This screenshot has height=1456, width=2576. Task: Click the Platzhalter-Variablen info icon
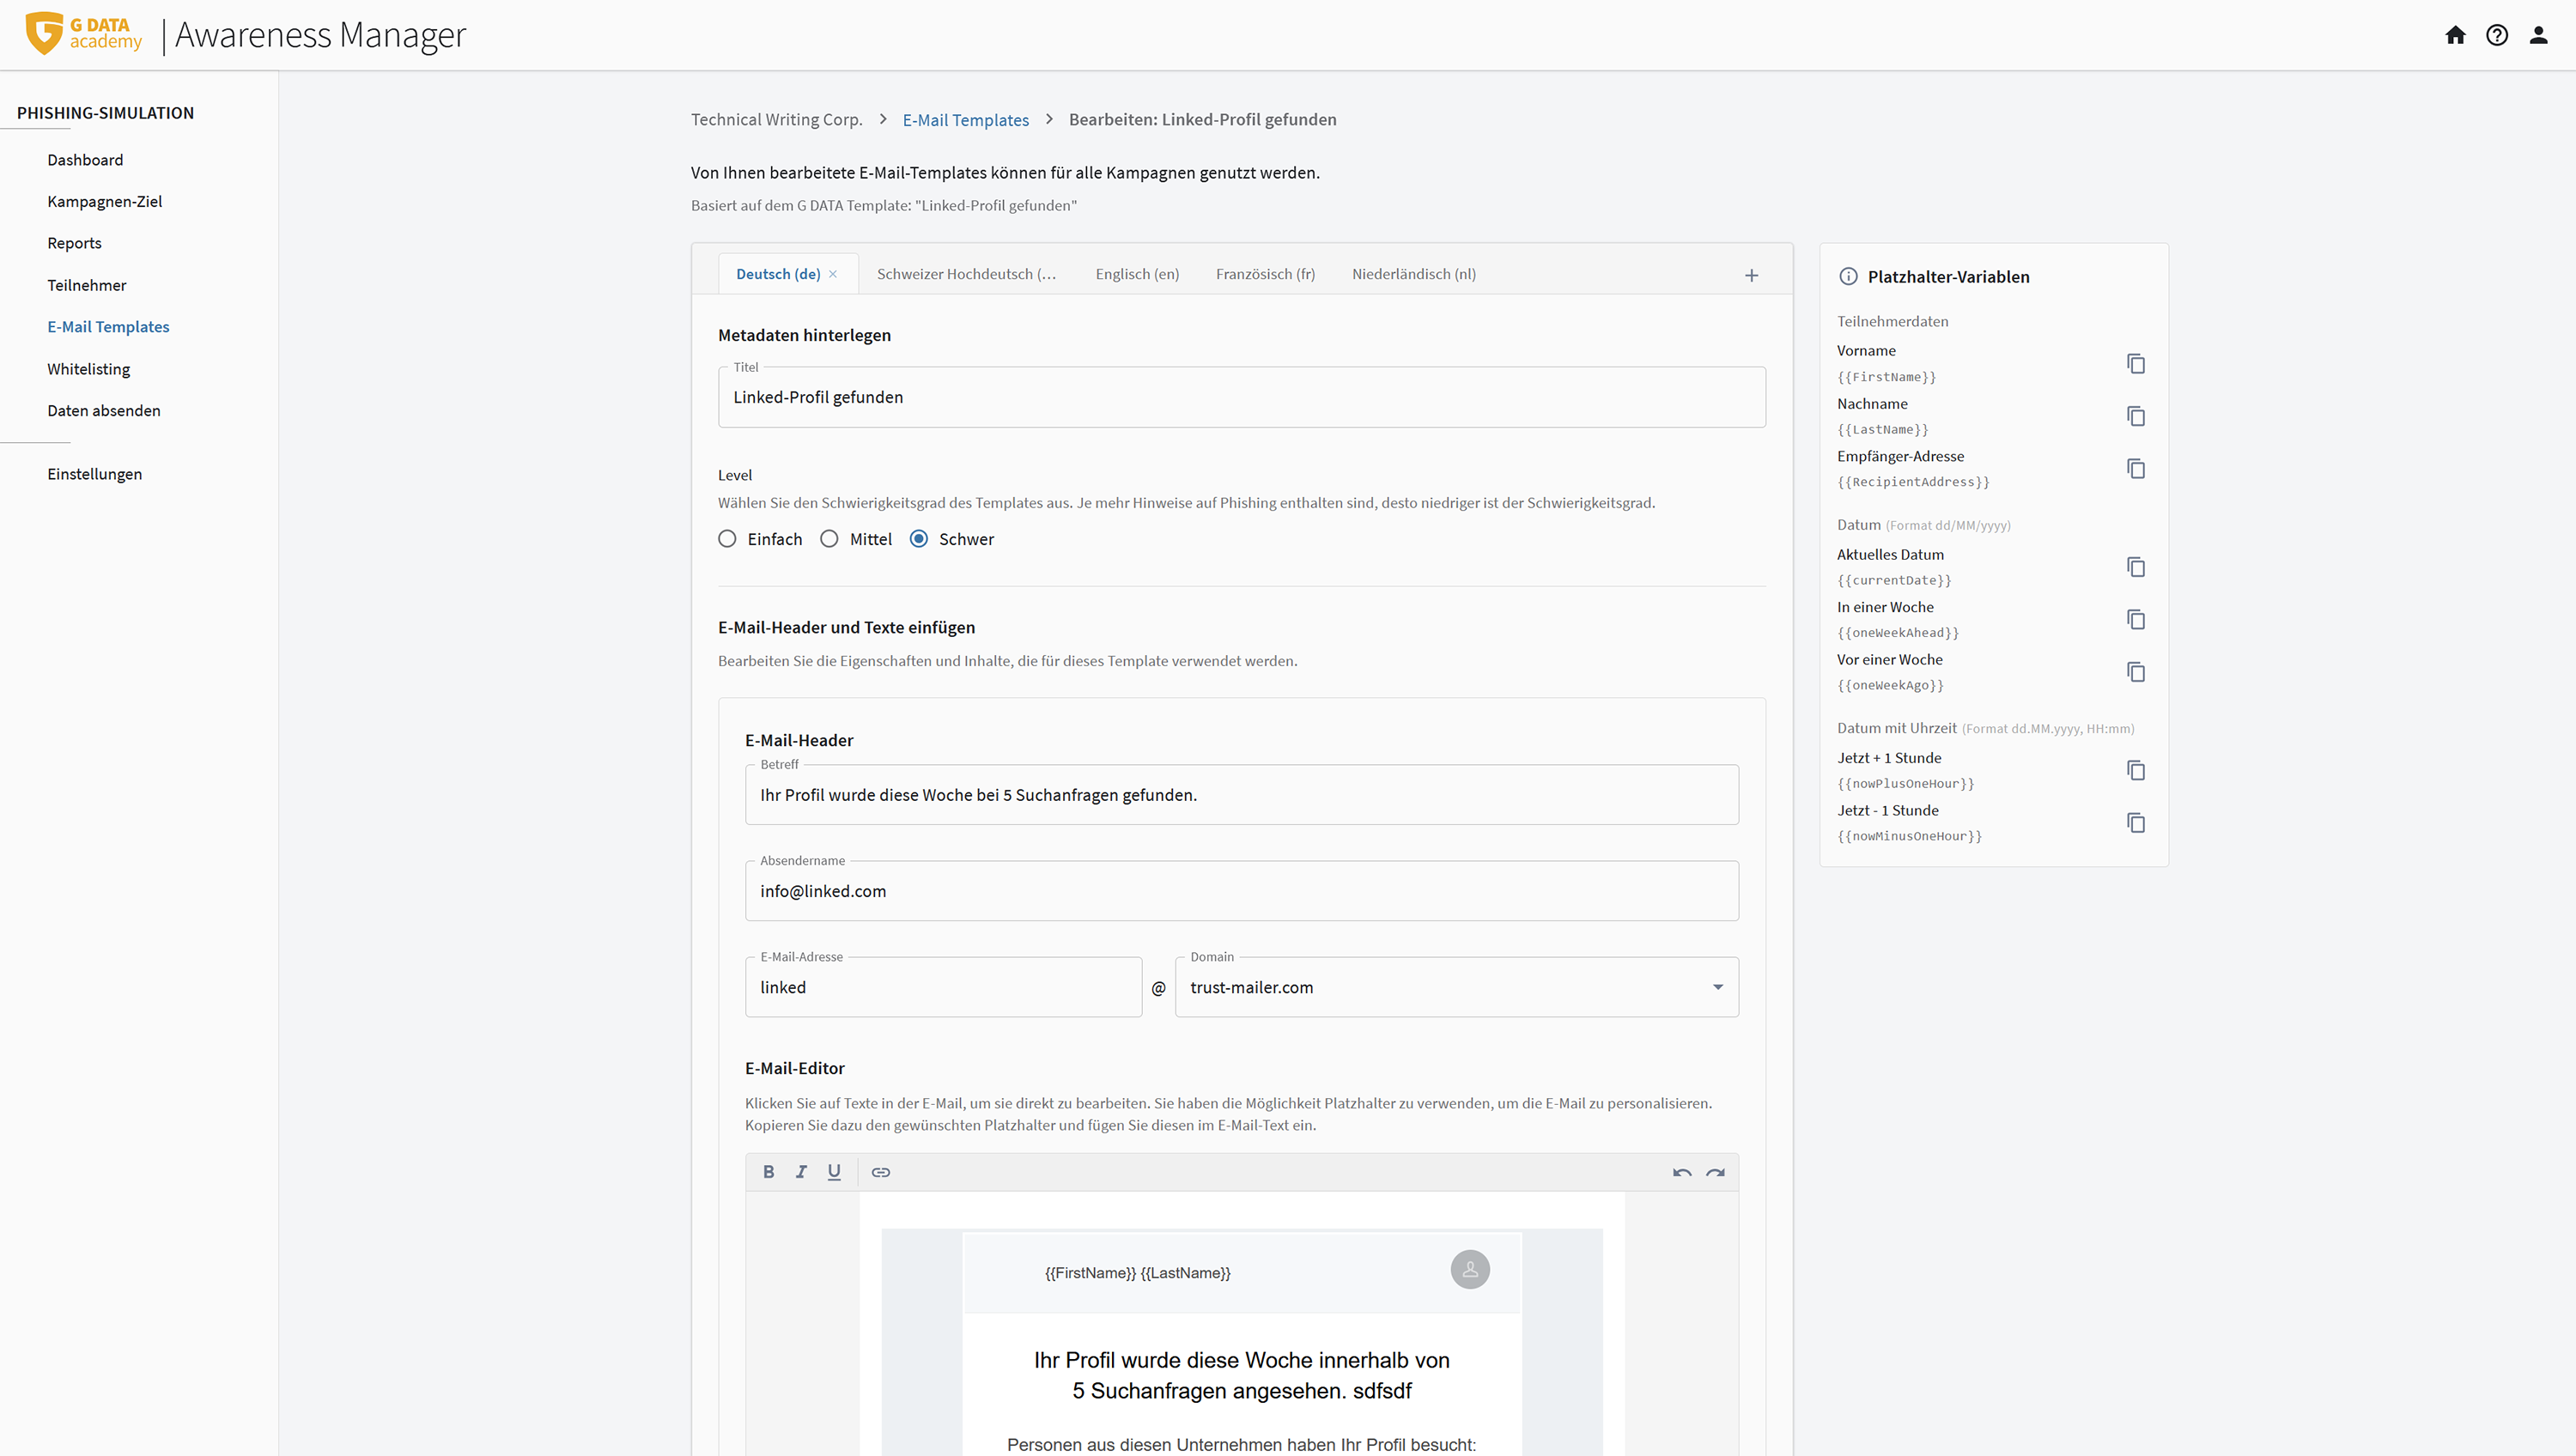point(1848,277)
